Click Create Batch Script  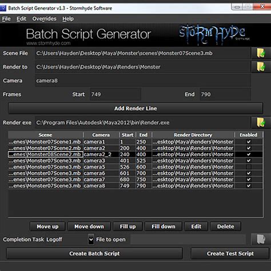(94, 253)
